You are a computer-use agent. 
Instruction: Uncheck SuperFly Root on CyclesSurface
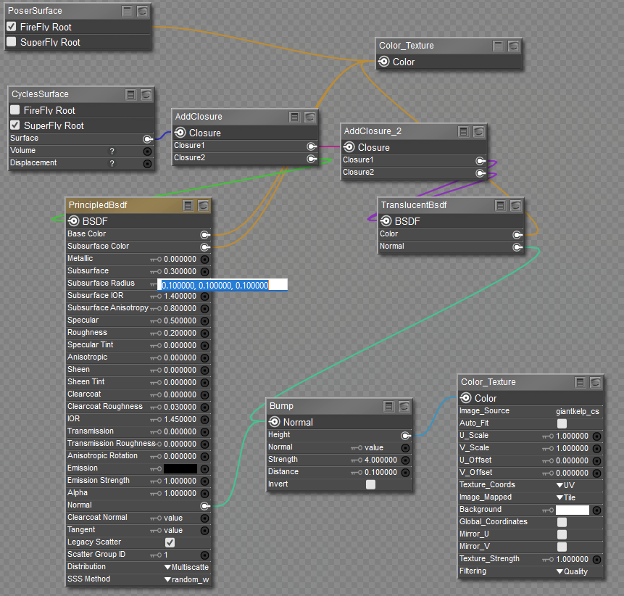tap(15, 125)
